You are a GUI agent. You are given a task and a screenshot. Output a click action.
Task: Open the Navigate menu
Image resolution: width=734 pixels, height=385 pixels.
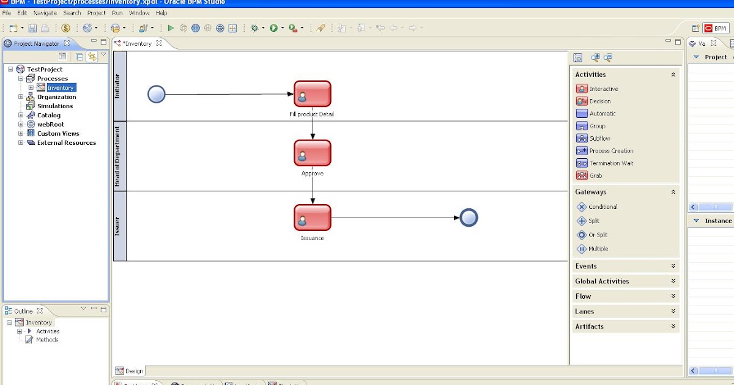click(x=45, y=12)
